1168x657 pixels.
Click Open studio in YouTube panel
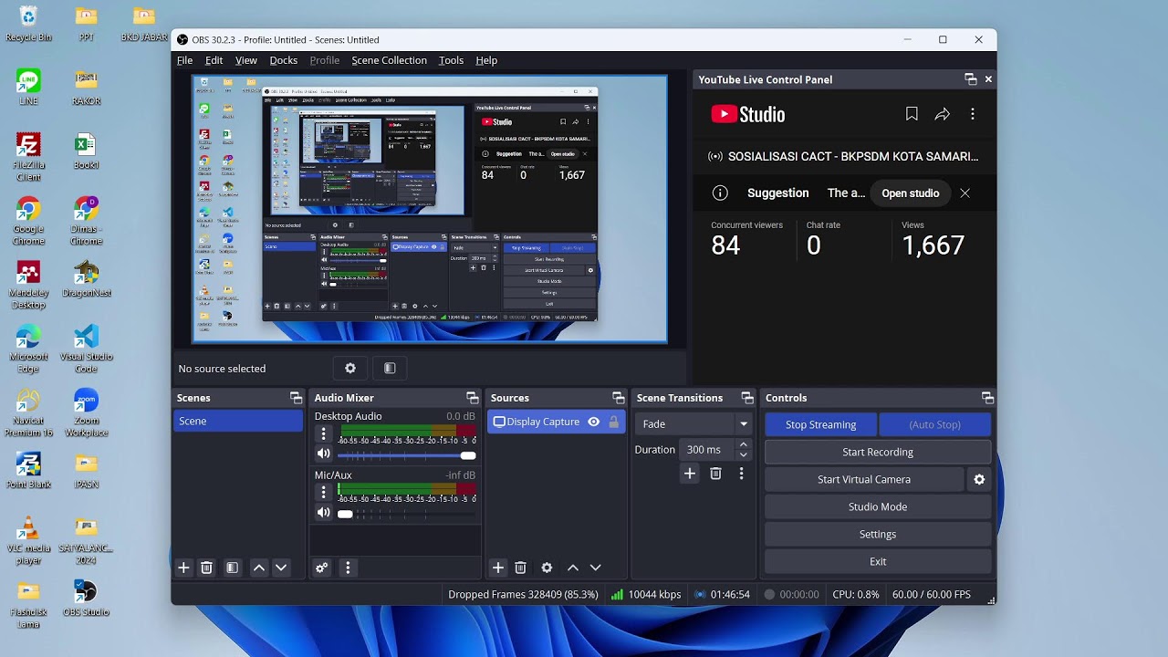click(x=911, y=193)
